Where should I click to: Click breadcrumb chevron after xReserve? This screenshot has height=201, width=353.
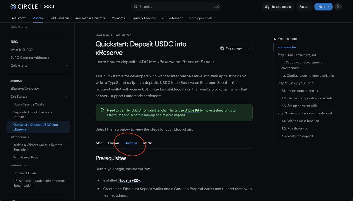click(x=112, y=35)
